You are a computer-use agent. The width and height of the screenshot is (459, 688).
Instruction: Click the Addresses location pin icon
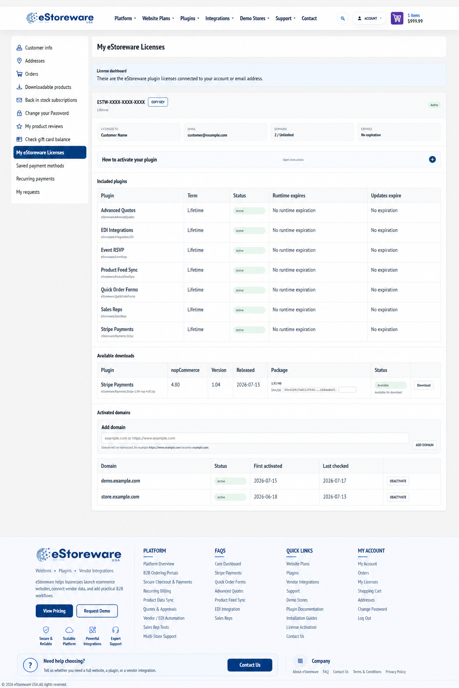[19, 60]
